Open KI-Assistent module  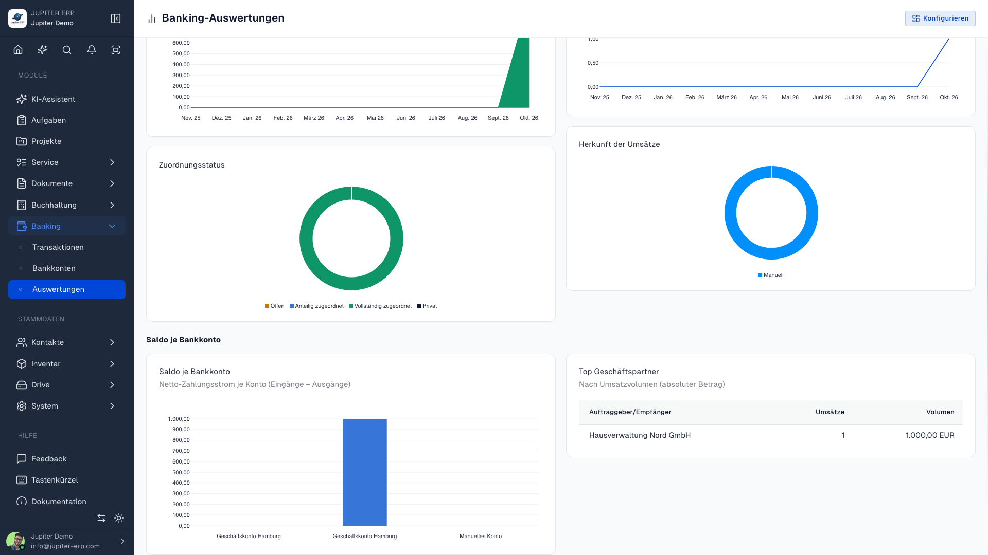67,99
